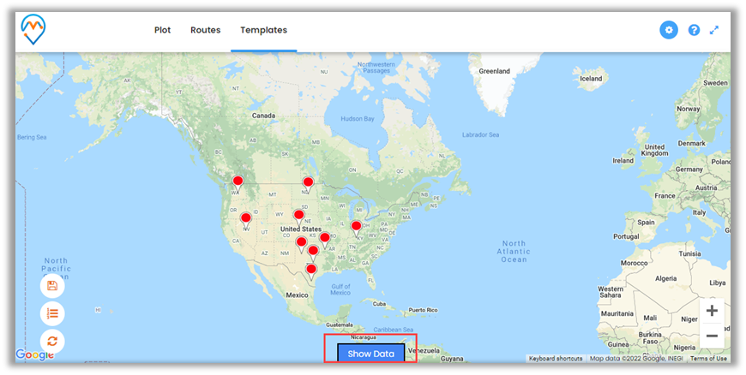The width and height of the screenshot is (746, 375).
Task: Open the Keyboard shortcuts link
Action: click(556, 359)
